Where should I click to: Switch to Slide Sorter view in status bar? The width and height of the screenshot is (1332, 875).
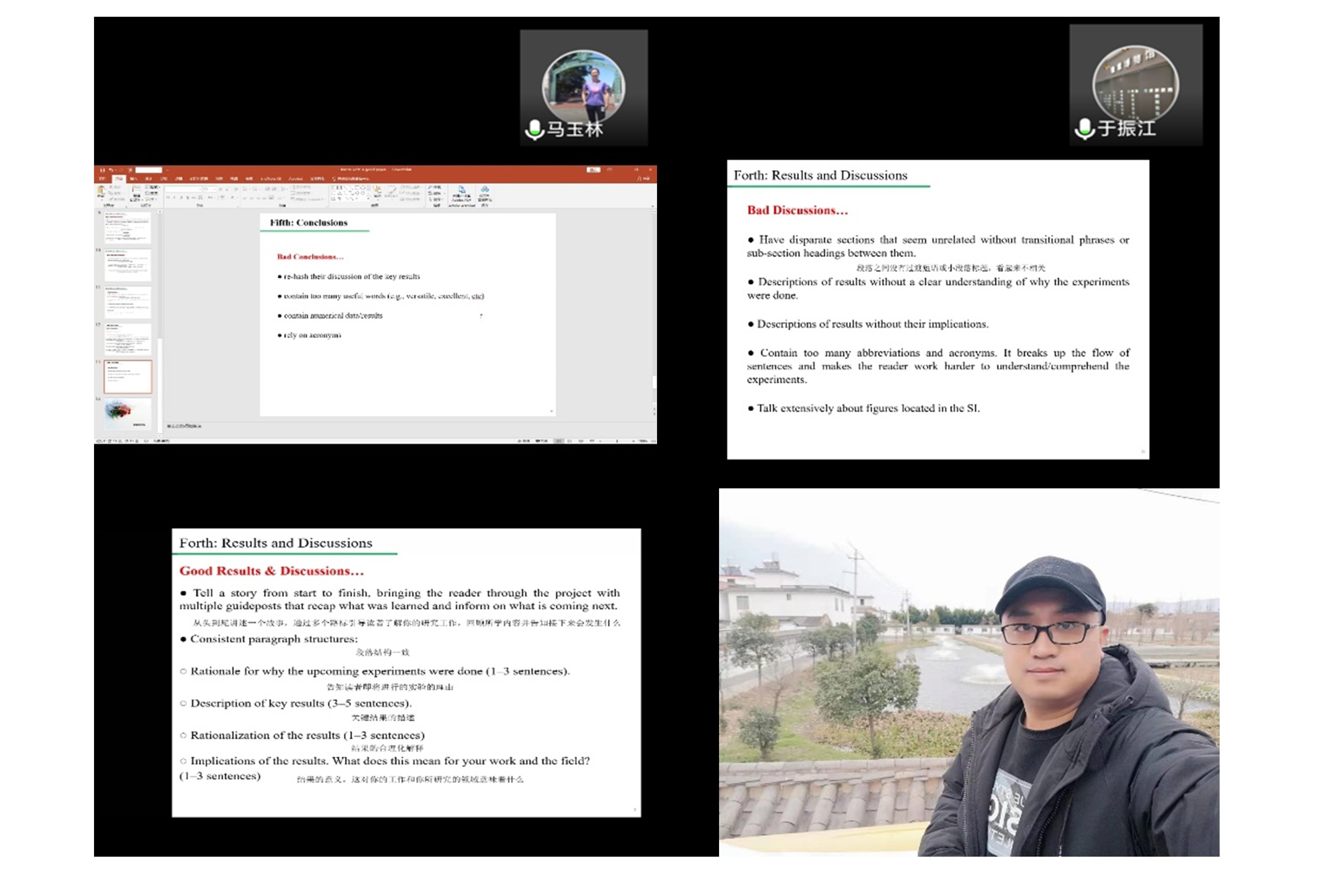[x=570, y=441]
